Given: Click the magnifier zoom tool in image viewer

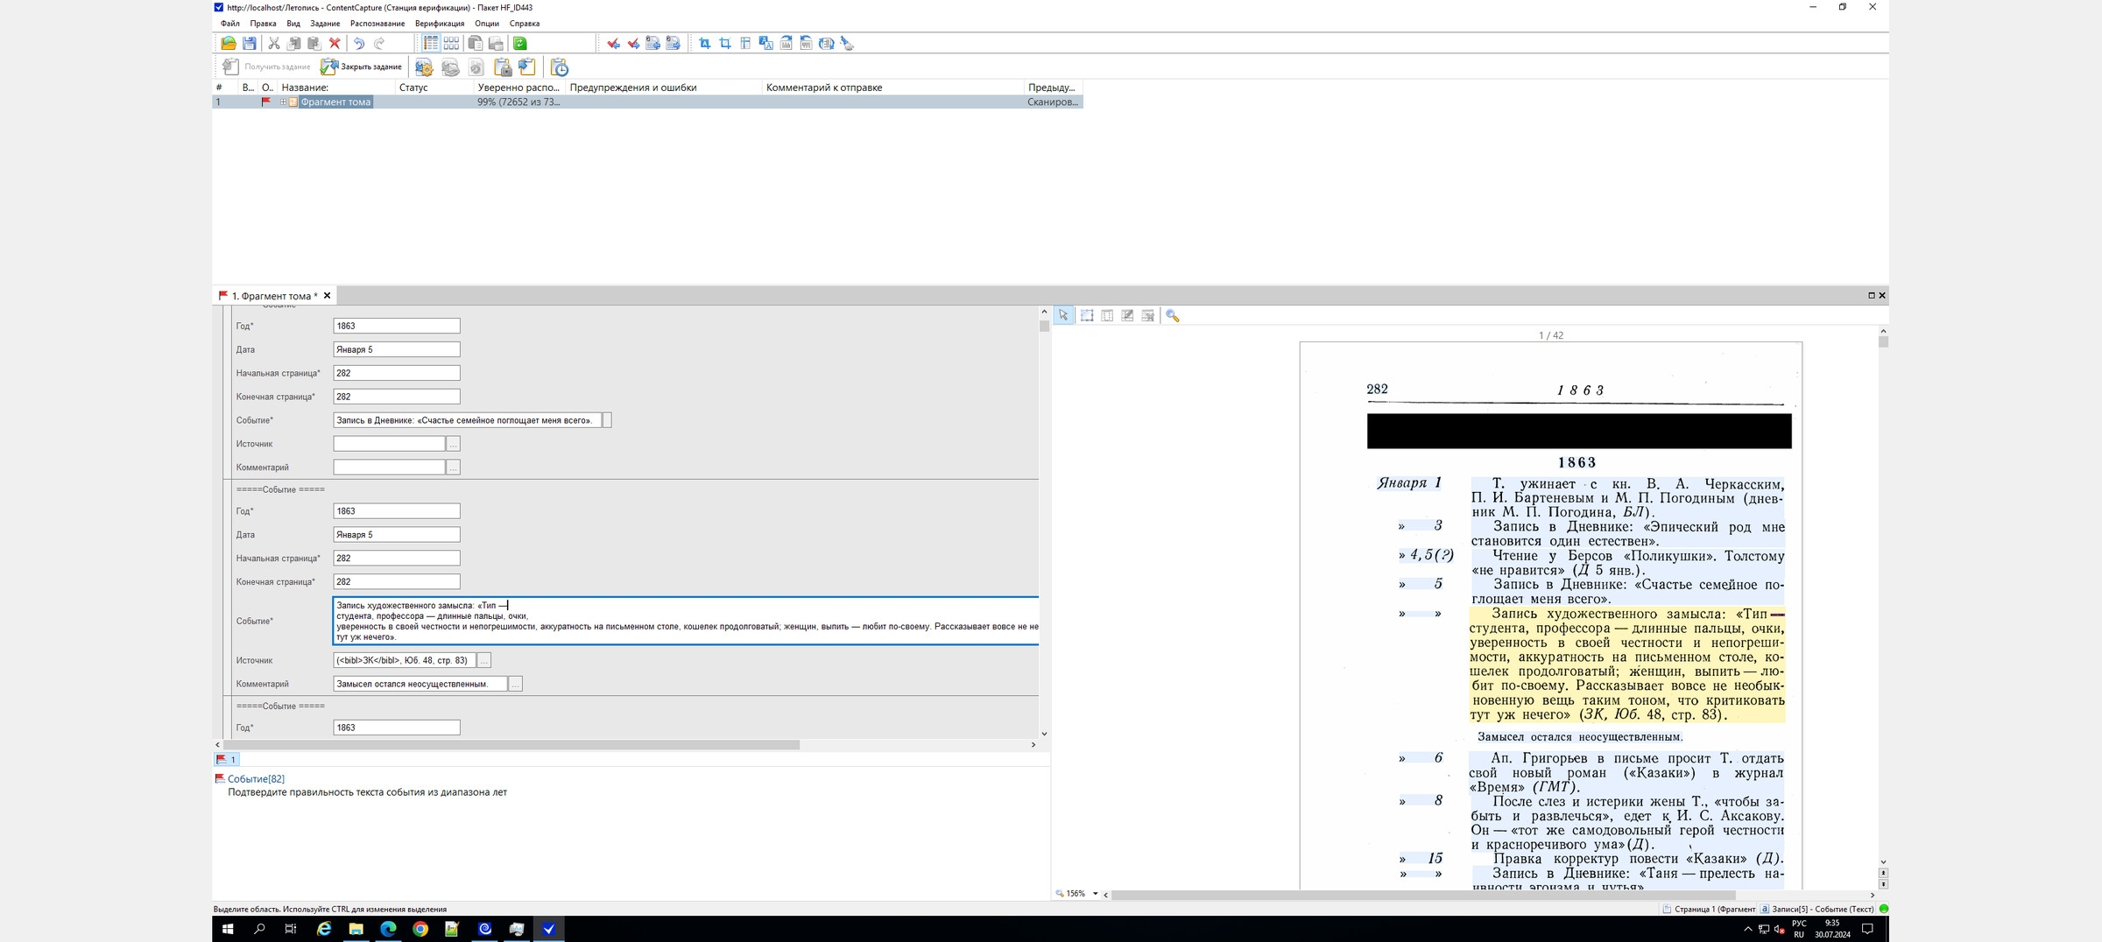Looking at the screenshot, I should coord(1173,315).
